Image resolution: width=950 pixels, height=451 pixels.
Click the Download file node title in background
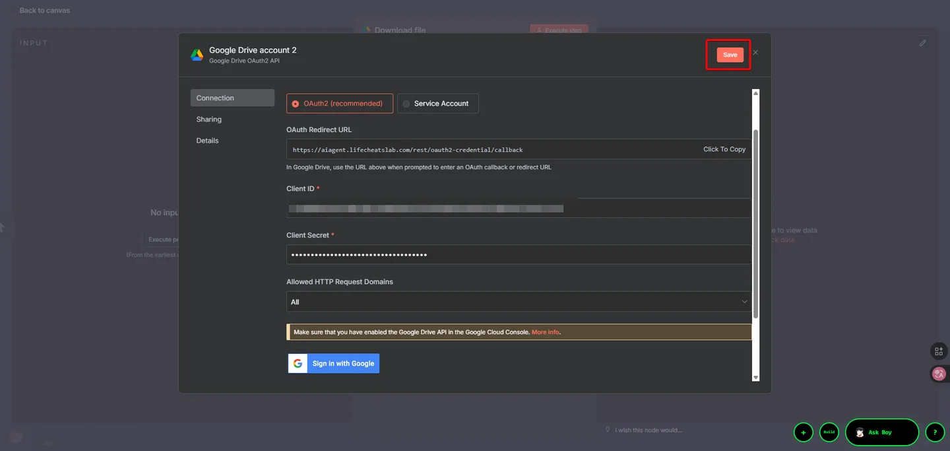(400, 30)
